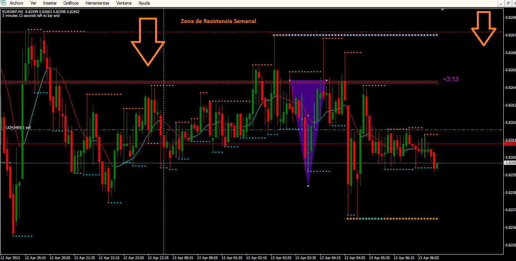Open the Ver menu

(33, 3)
